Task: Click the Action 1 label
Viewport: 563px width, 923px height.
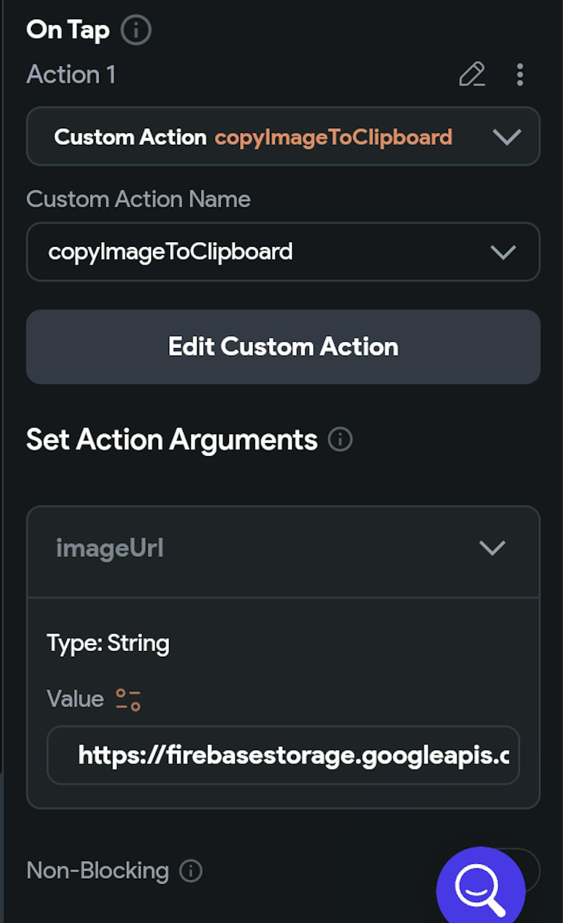Action: (71, 74)
